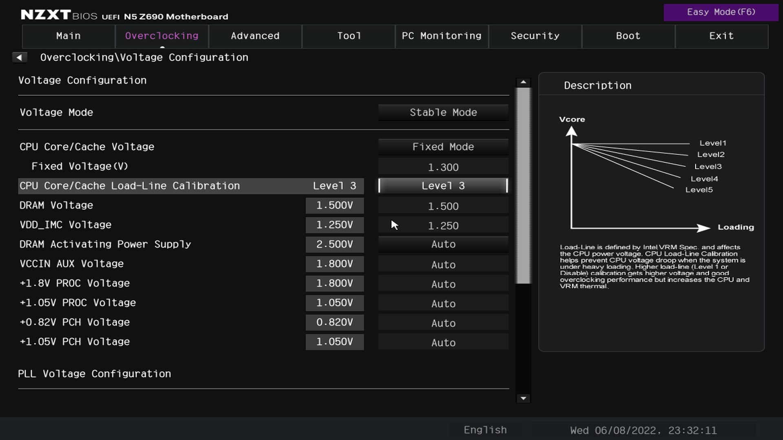Click the vertical scrollbar thumb
The height and width of the screenshot is (440, 783).
pos(523,185)
